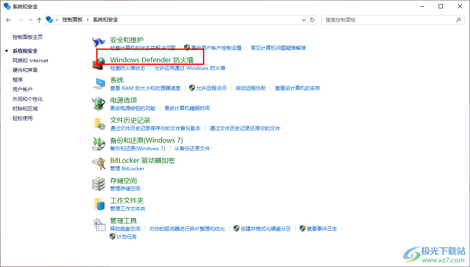The width and height of the screenshot is (470, 267).
Task: Open the 文件历史记录 heading
Action: click(130, 120)
